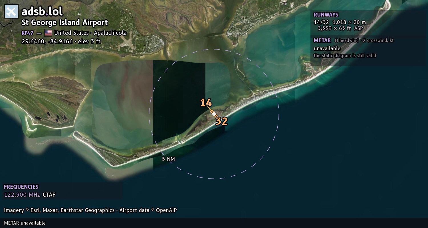The width and height of the screenshot is (428, 228).
Task: Click "METAR unavailable" in the bottom status bar
Action: [x=25, y=223]
